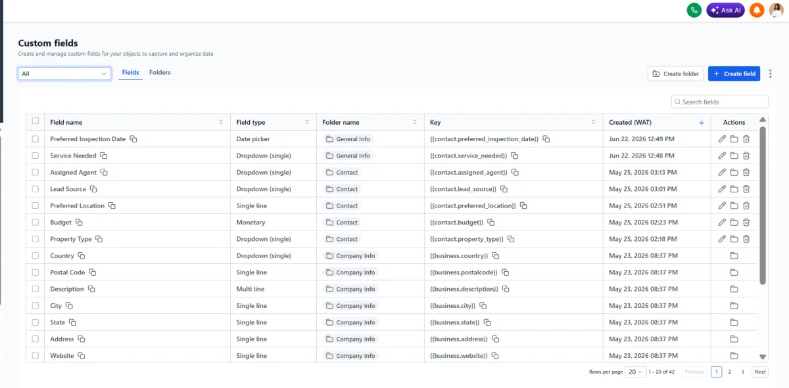Check the Country row checkbox
Viewport: 789px width, 388px height.
(x=36, y=256)
